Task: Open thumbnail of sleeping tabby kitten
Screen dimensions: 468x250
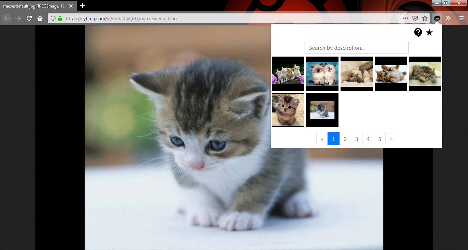Action: click(425, 74)
